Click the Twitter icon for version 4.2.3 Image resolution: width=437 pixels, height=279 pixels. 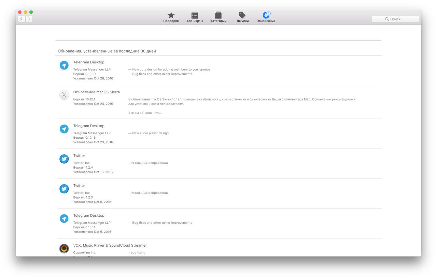tap(64, 189)
